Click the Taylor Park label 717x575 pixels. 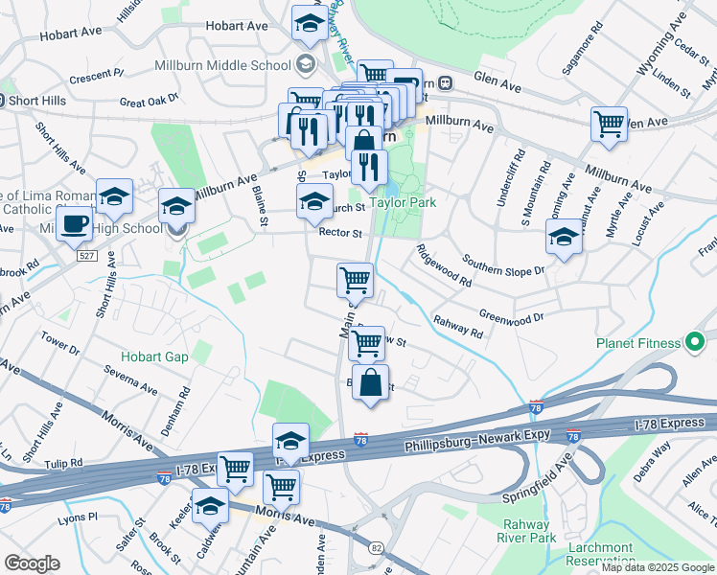click(x=403, y=202)
